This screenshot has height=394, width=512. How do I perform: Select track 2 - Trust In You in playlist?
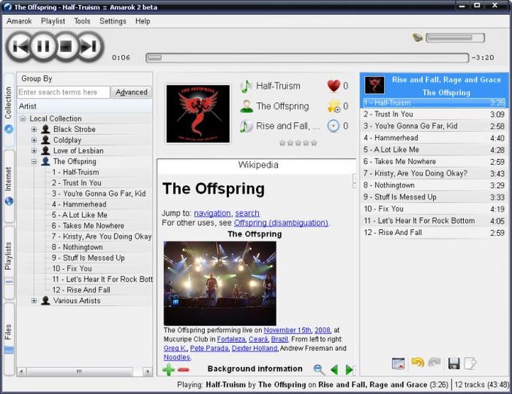[x=434, y=115]
